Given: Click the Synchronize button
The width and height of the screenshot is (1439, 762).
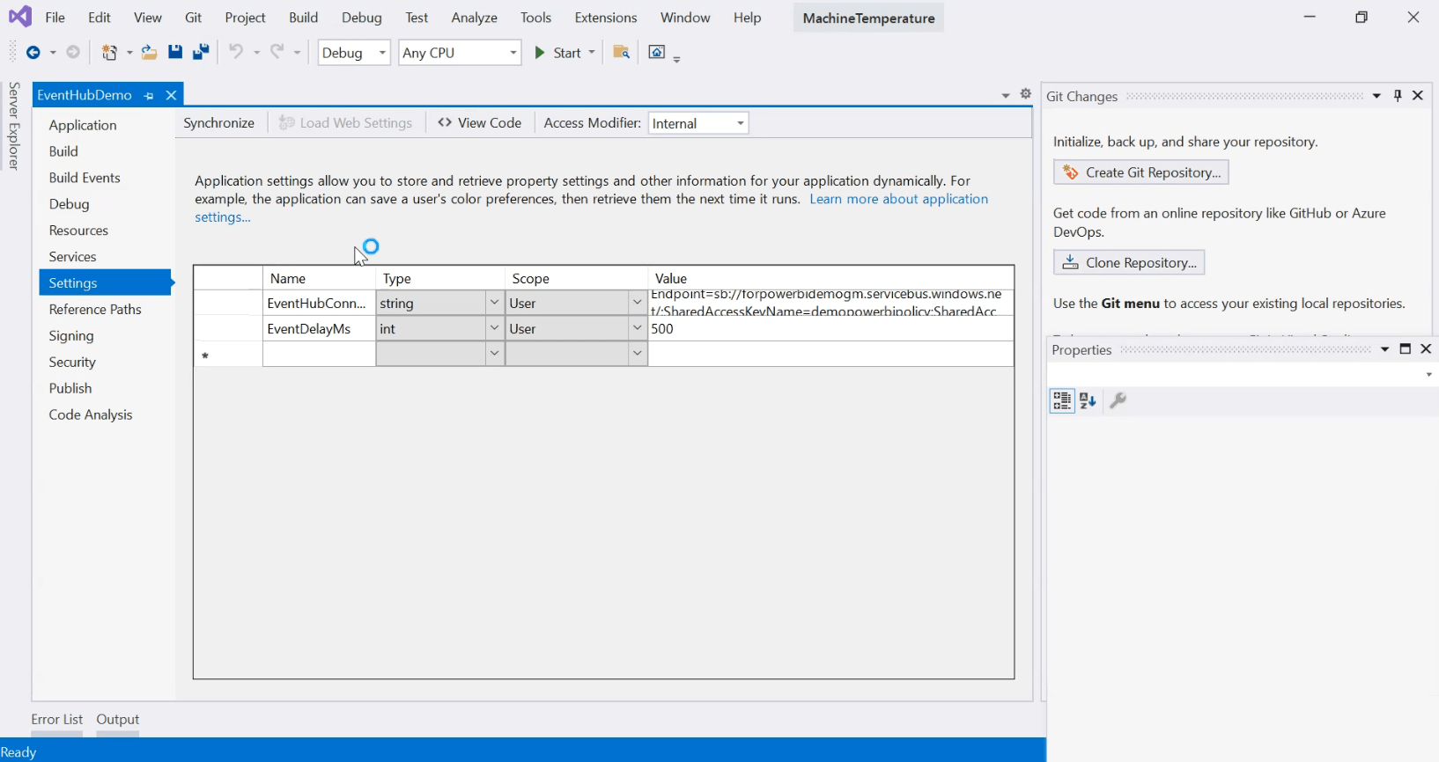Looking at the screenshot, I should pos(219,123).
